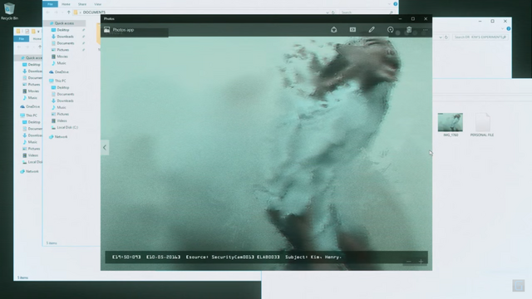
Task: Refresh Dr. Kim's Experiments folder view
Action: 446,37
